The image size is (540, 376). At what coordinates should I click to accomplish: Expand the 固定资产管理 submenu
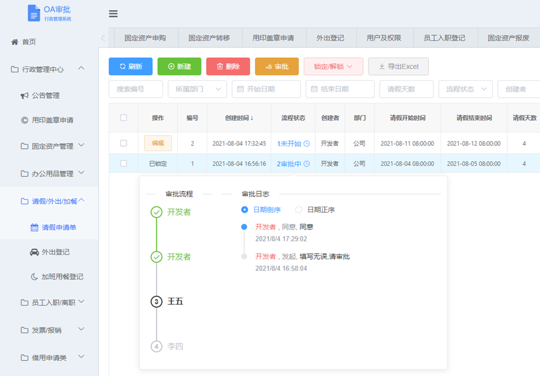point(81,145)
